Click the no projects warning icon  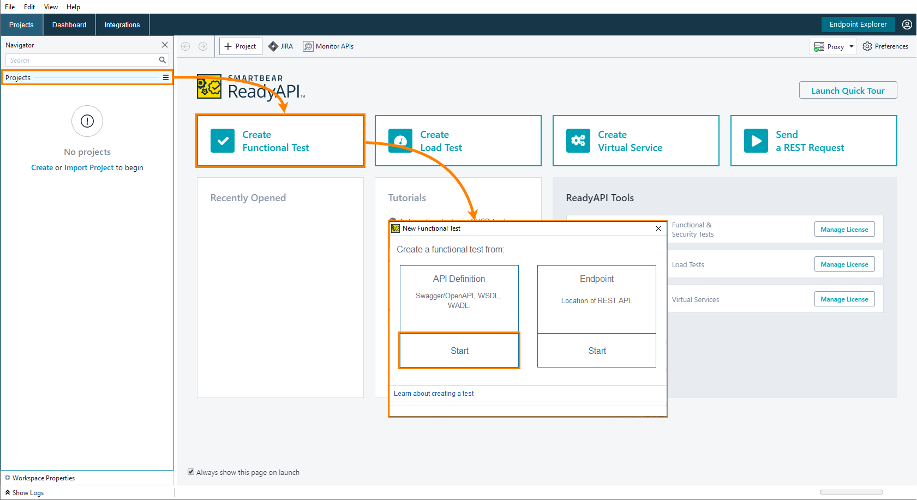point(87,121)
